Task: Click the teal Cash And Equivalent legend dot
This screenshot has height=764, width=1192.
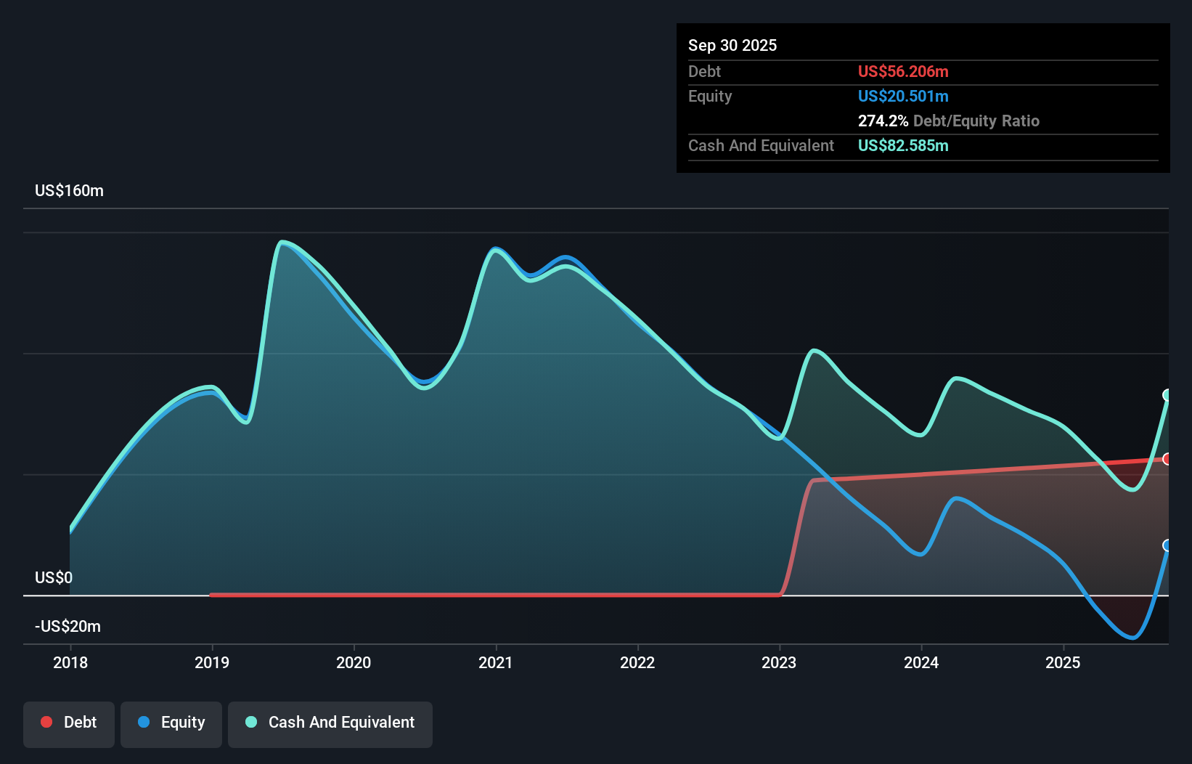Action: [250, 722]
